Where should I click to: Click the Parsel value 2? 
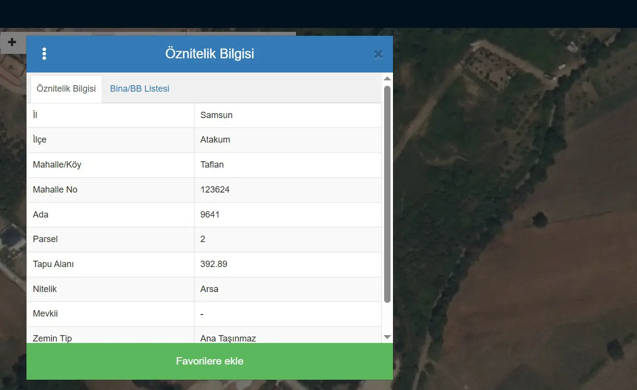[x=203, y=239]
